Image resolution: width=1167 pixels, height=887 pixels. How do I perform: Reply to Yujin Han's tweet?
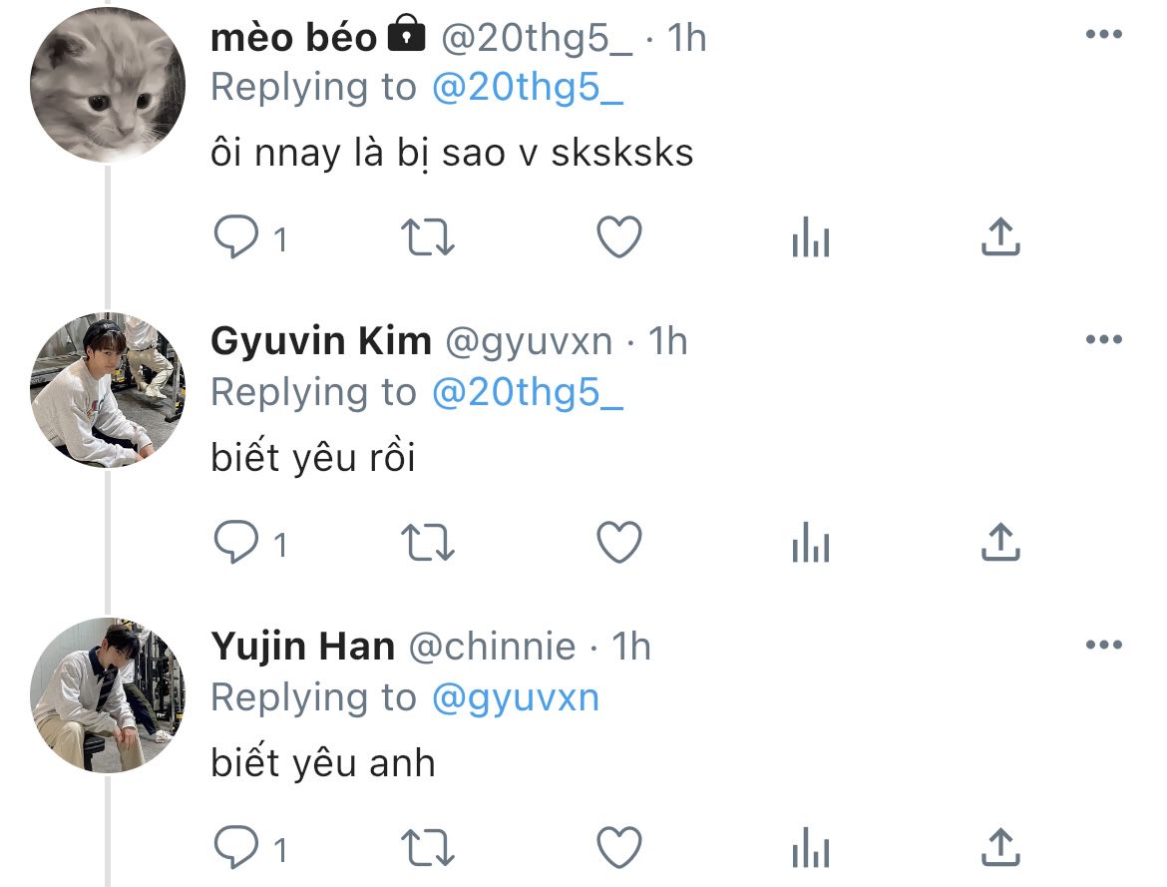pos(236,849)
